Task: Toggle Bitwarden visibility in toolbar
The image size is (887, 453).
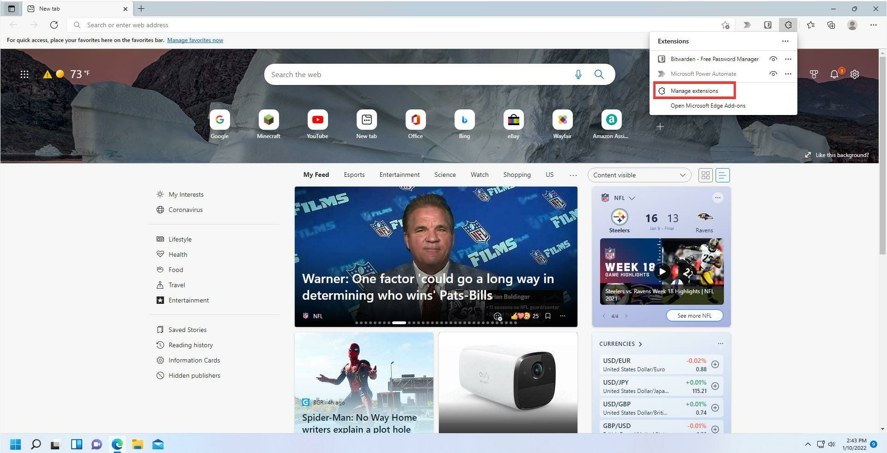Action: [x=773, y=59]
